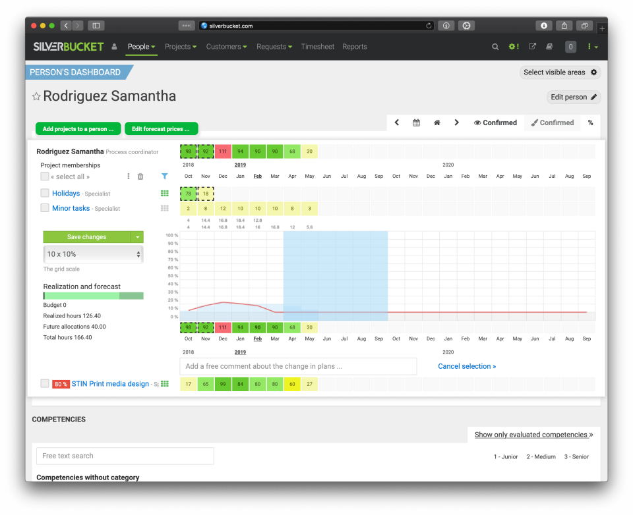Star Rodriguez Samantha as a favorite
The width and height of the screenshot is (633, 515).
pos(36,96)
